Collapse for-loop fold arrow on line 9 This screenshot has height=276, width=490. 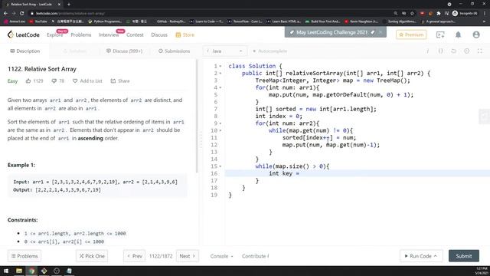[x=220, y=123]
